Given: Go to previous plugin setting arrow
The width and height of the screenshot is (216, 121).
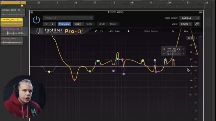Looking at the screenshot, I should click(x=46, y=24).
